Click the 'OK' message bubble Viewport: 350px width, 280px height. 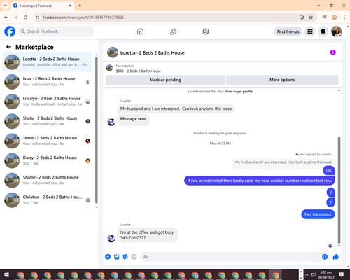[x=329, y=170]
